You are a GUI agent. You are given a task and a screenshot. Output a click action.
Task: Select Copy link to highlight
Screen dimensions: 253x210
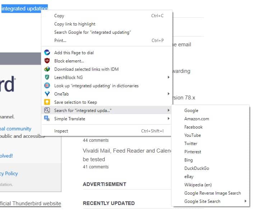[107, 24]
